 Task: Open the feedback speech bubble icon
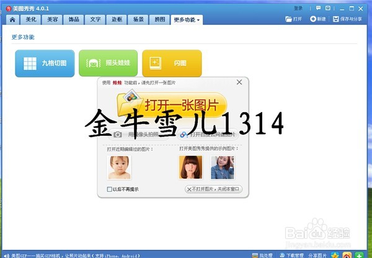pyautogui.click(x=318, y=8)
